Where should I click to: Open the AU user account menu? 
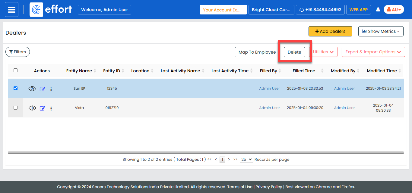[x=394, y=10]
